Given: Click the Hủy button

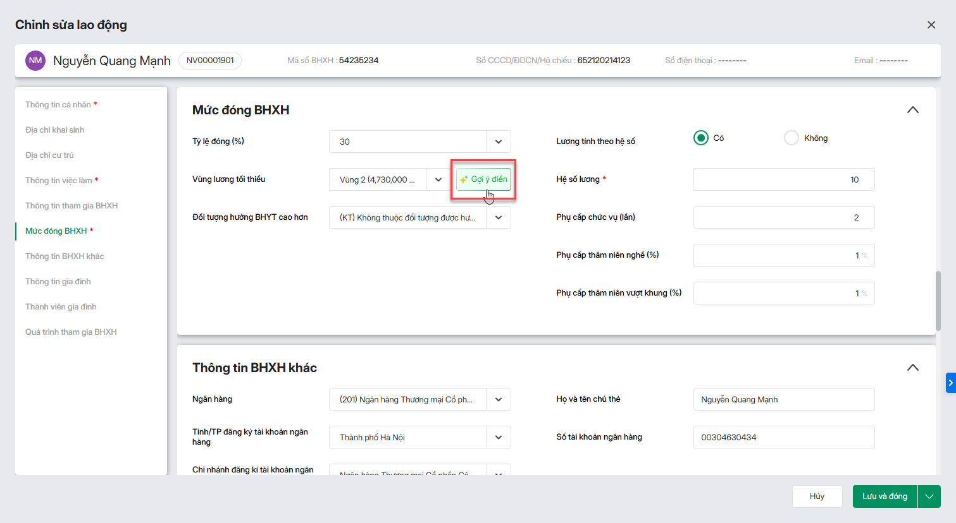Looking at the screenshot, I should (x=817, y=496).
